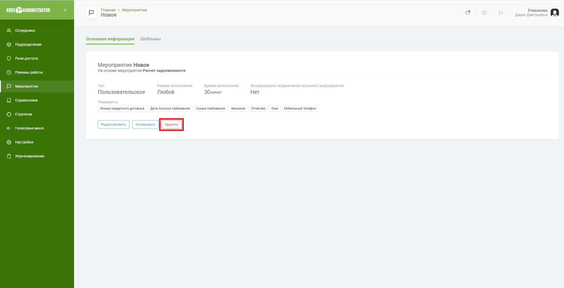
Task: Open the mail notifications icon
Action: click(468, 13)
